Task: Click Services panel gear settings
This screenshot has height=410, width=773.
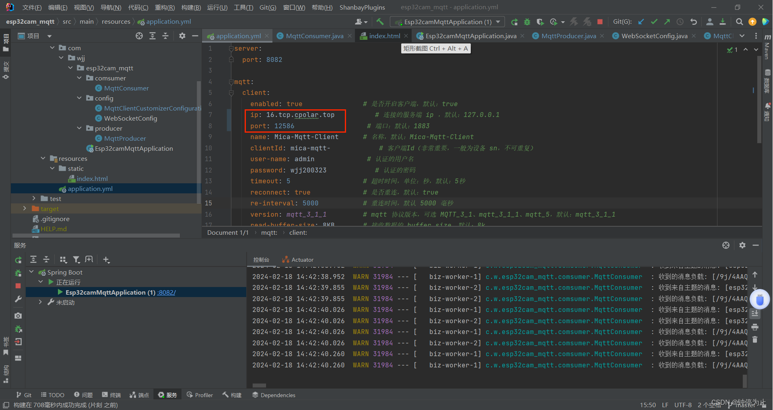Action: pos(742,245)
